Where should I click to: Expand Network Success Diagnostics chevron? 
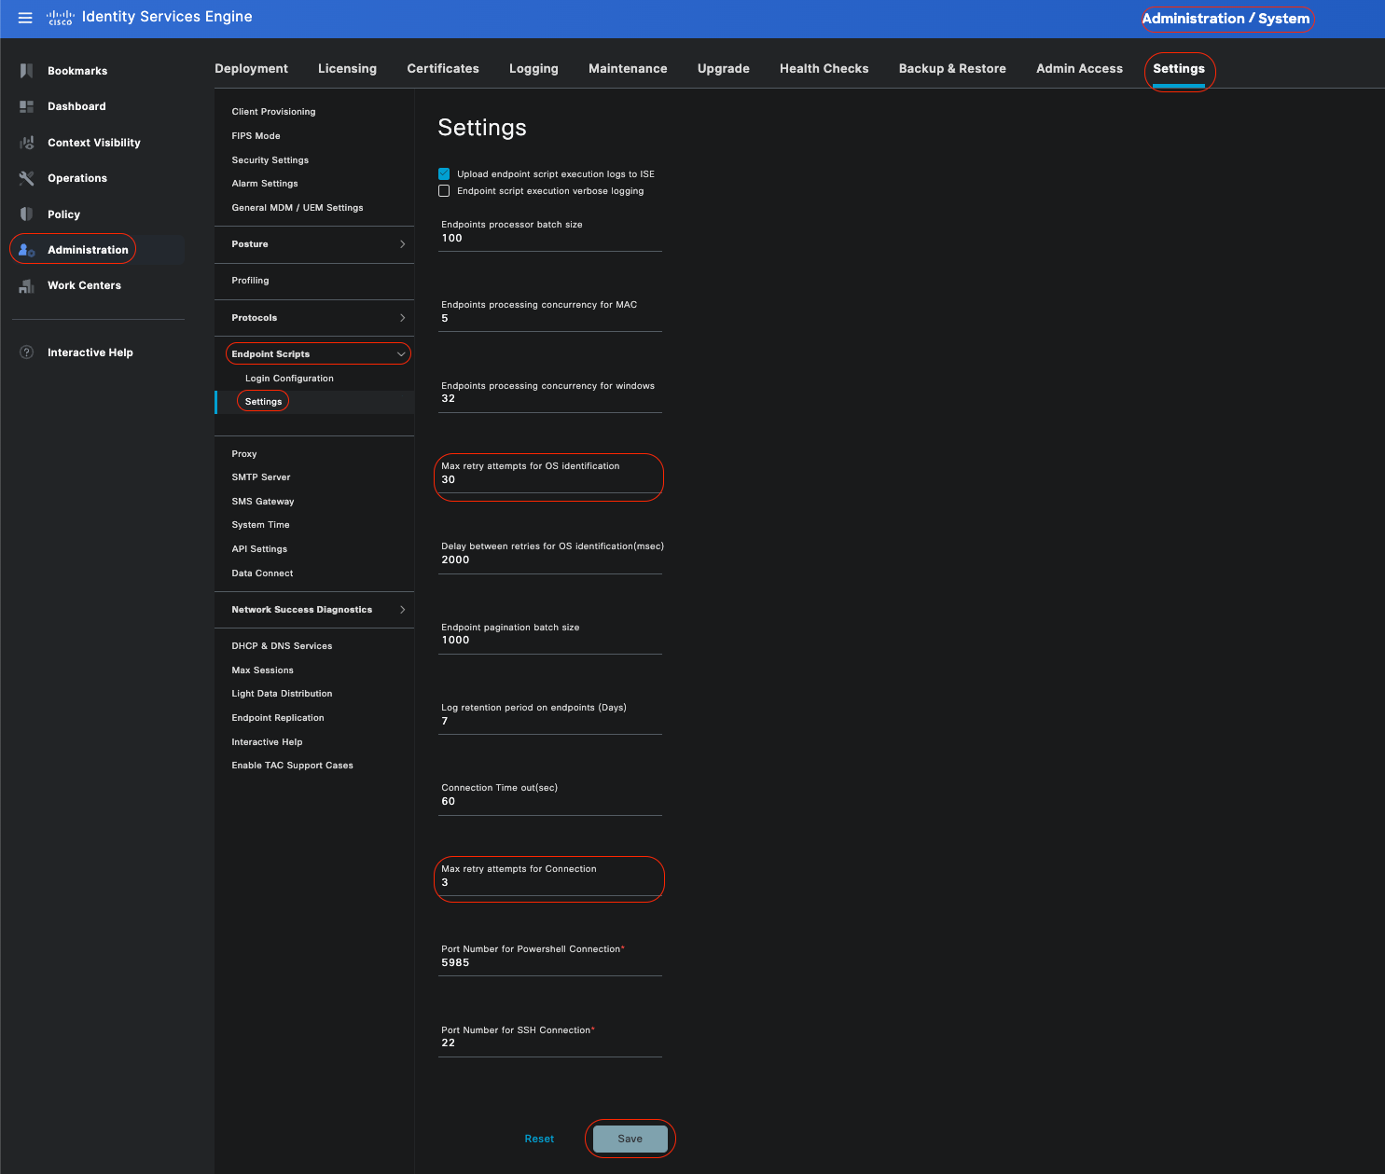(402, 610)
